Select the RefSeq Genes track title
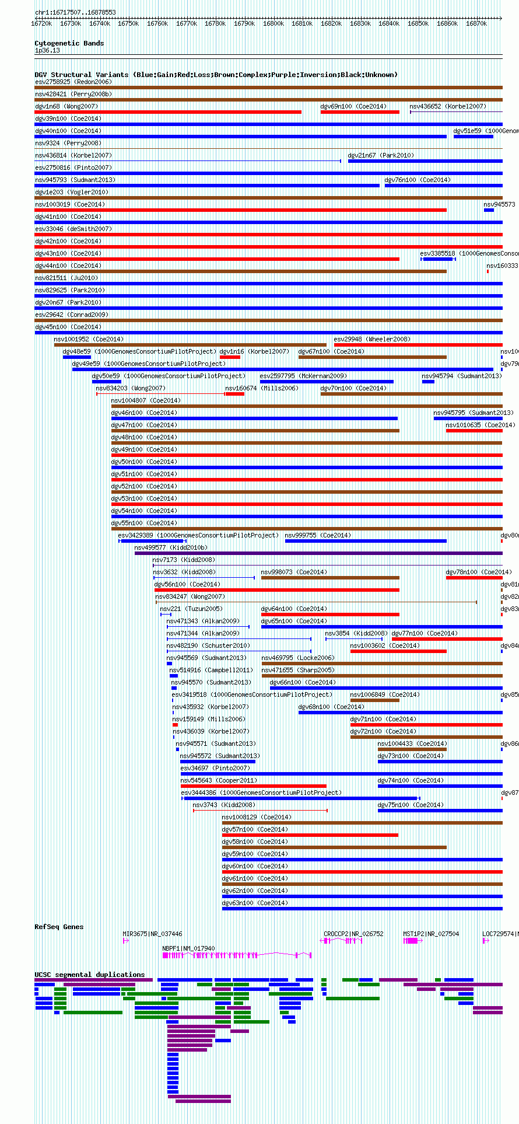The width and height of the screenshot is (519, 1124). pyautogui.click(x=59, y=927)
